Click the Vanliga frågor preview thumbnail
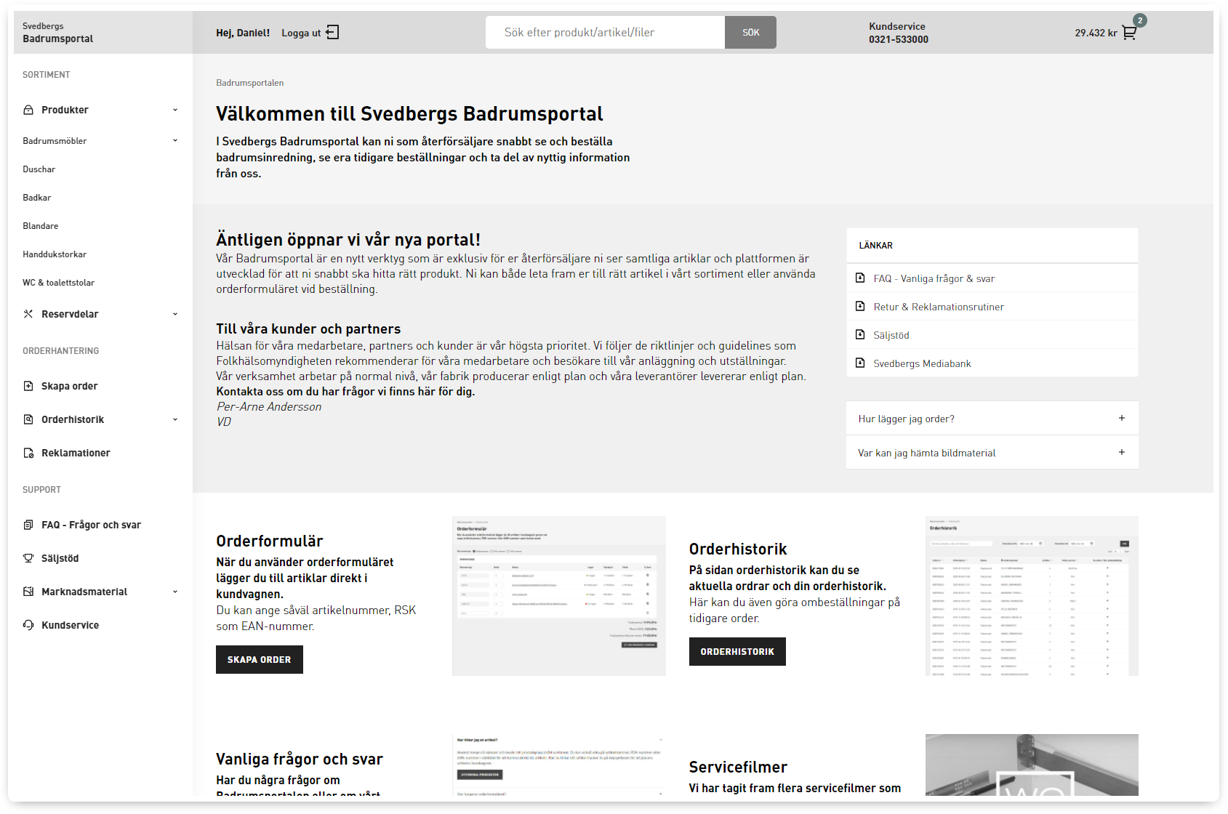1228x814 pixels. click(x=559, y=765)
